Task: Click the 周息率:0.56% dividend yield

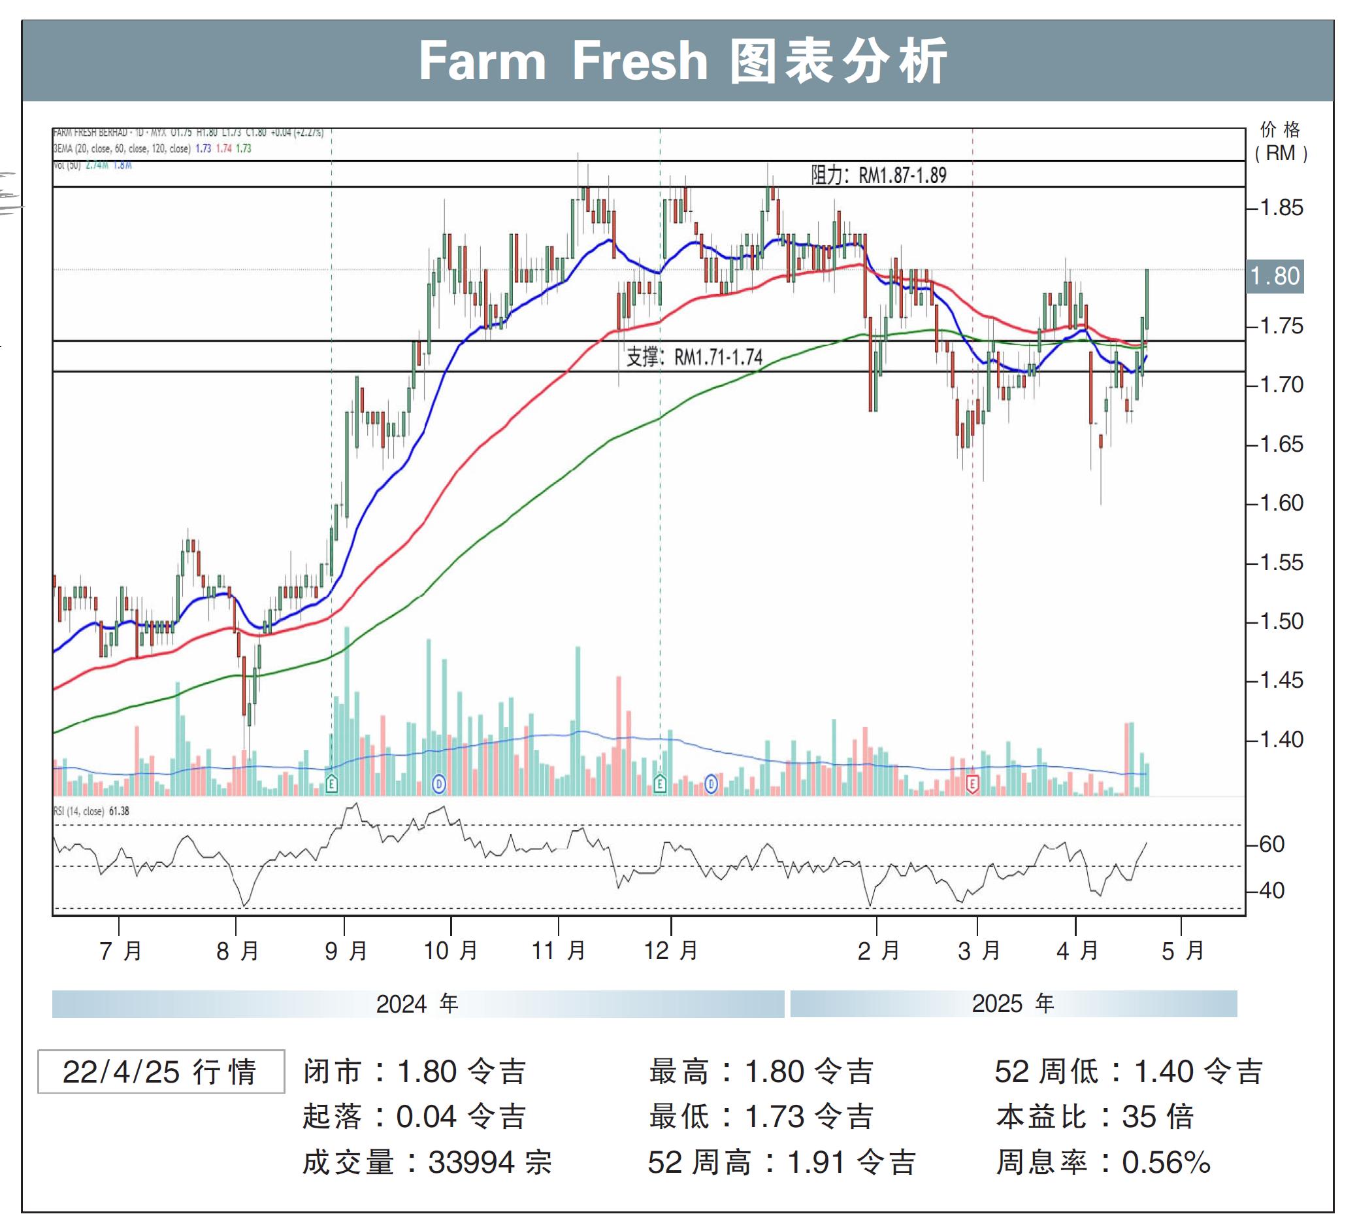Action: pyautogui.click(x=1104, y=1162)
